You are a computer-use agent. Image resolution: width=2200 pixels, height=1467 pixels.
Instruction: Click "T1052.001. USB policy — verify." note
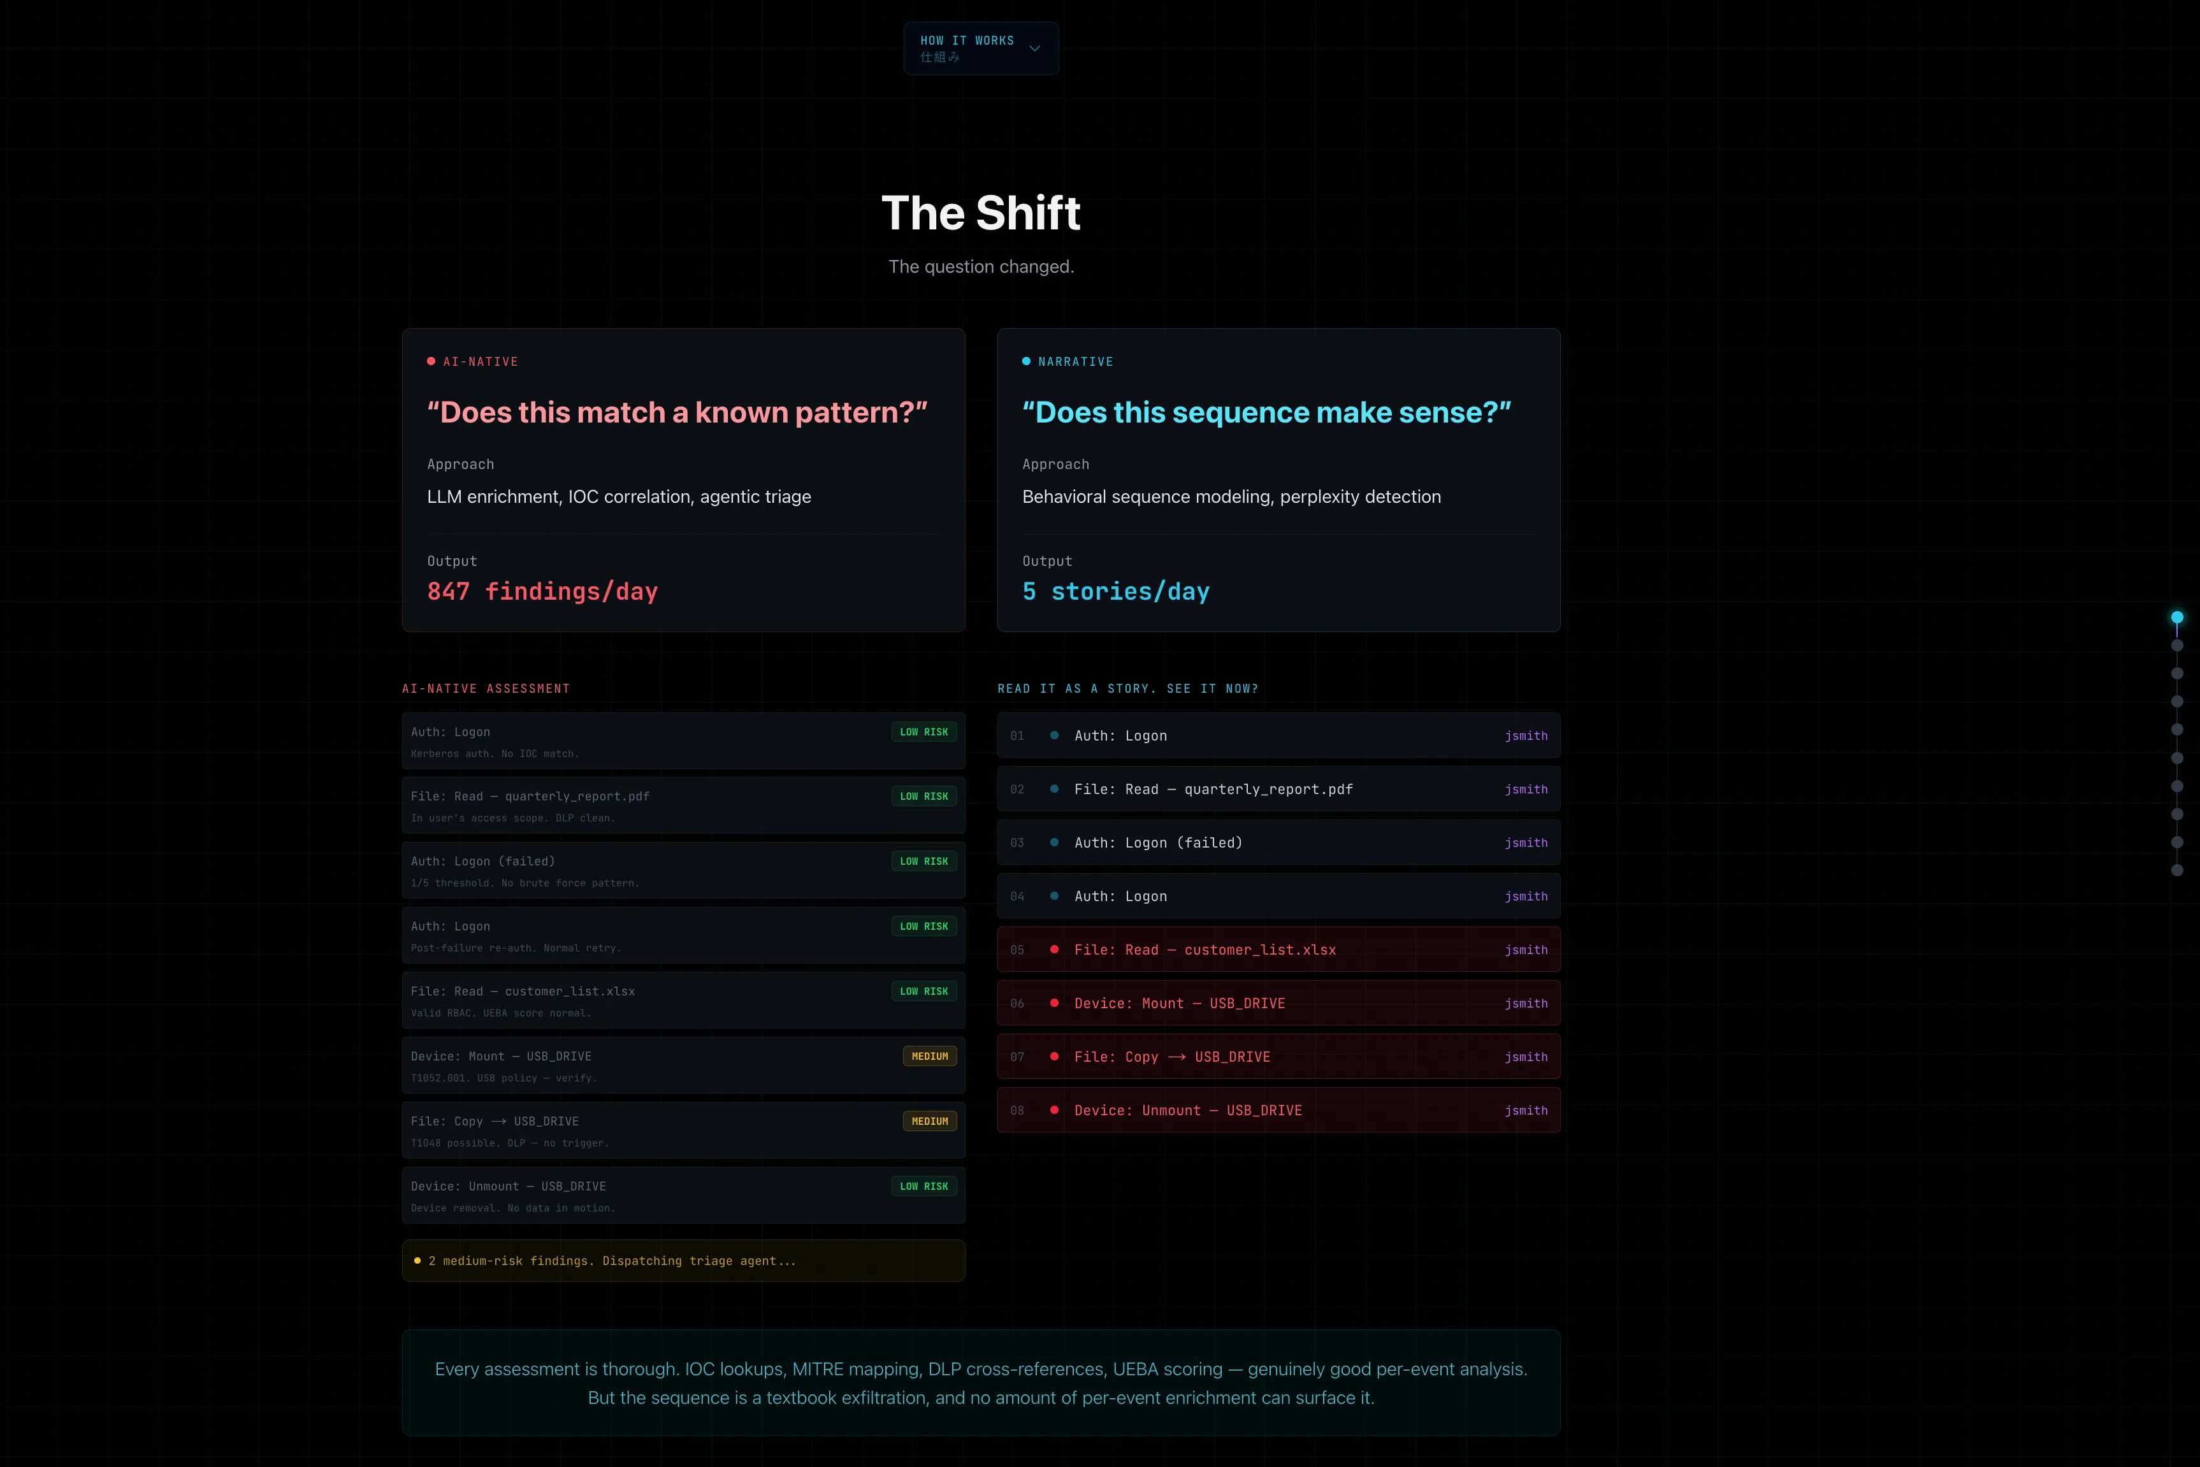[503, 1078]
